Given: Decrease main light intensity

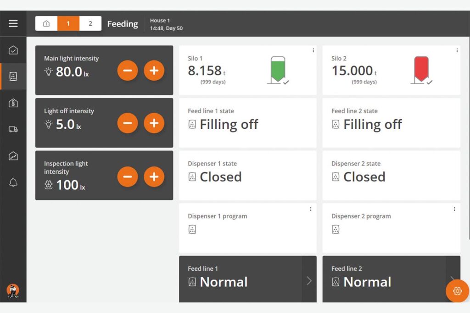Looking at the screenshot, I should click(x=128, y=71).
